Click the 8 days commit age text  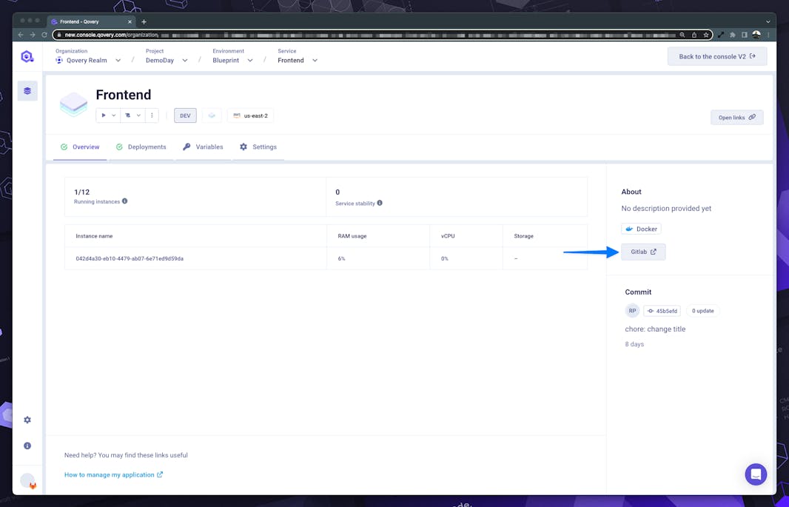click(x=634, y=345)
